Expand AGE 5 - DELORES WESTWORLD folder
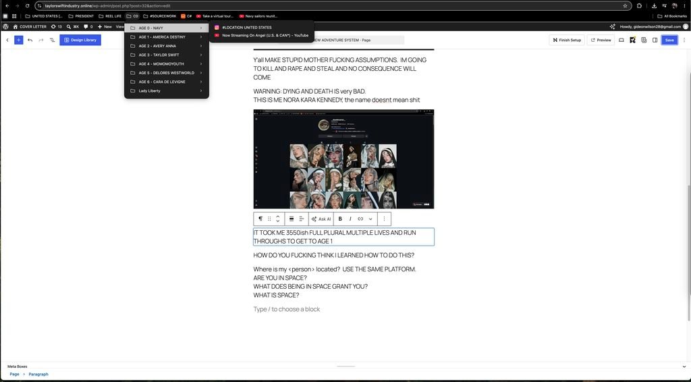The height and width of the screenshot is (382, 691). pyautogui.click(x=167, y=73)
